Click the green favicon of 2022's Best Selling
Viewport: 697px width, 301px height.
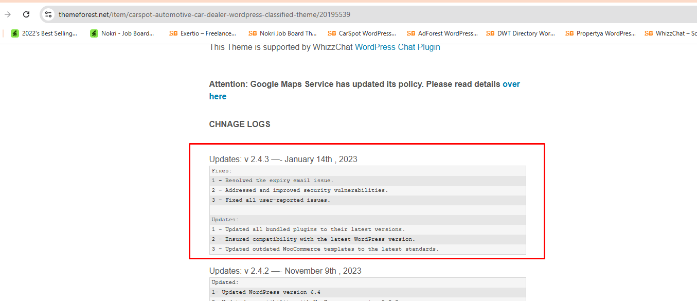15,33
